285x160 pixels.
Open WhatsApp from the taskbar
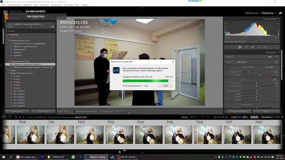coord(73,157)
